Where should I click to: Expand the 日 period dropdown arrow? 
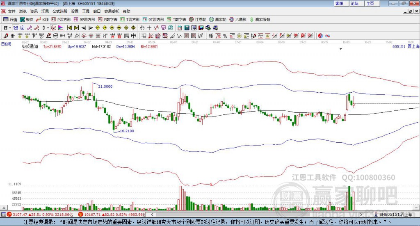point(10,28)
